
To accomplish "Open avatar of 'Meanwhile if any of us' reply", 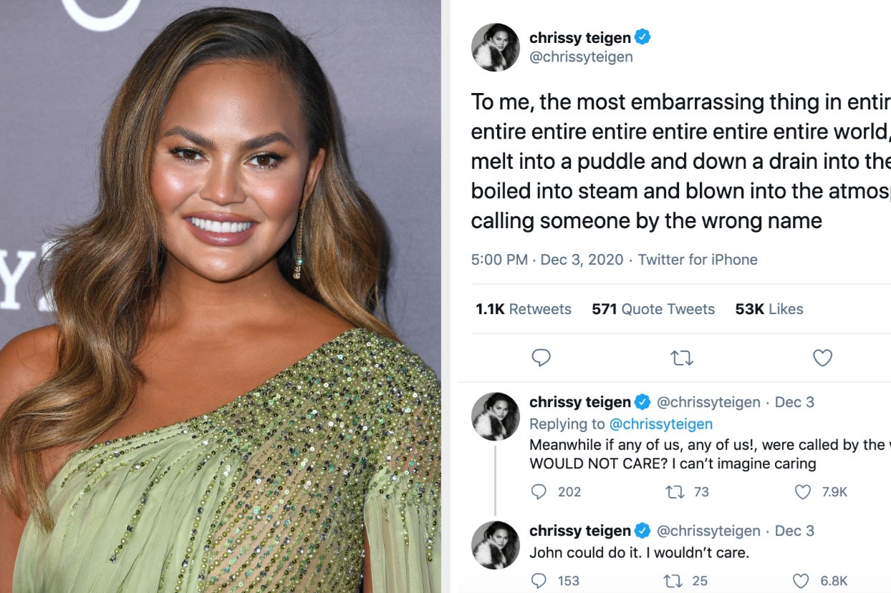I will [495, 416].
